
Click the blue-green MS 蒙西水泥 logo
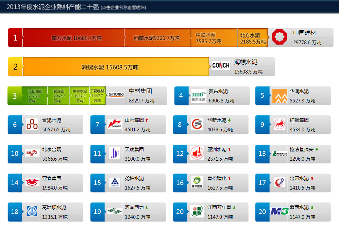[x=279, y=211]
